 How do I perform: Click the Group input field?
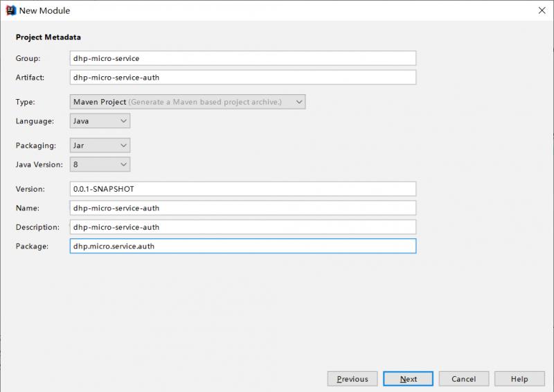point(242,58)
